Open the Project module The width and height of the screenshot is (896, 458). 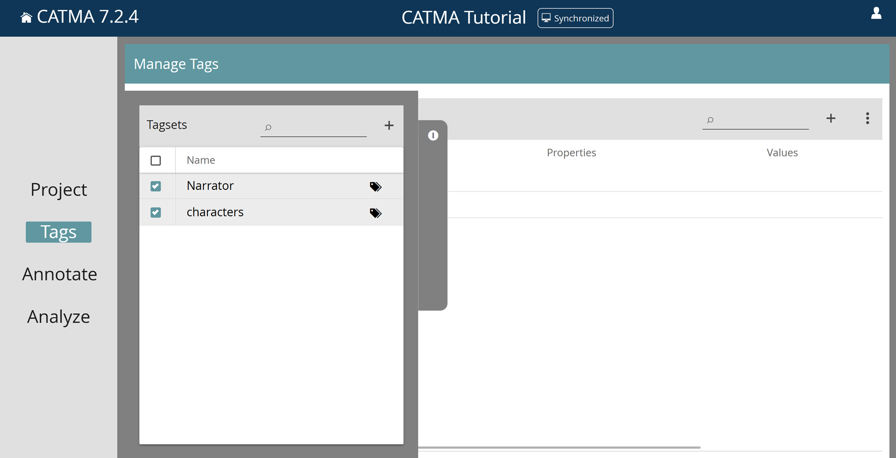tap(59, 189)
